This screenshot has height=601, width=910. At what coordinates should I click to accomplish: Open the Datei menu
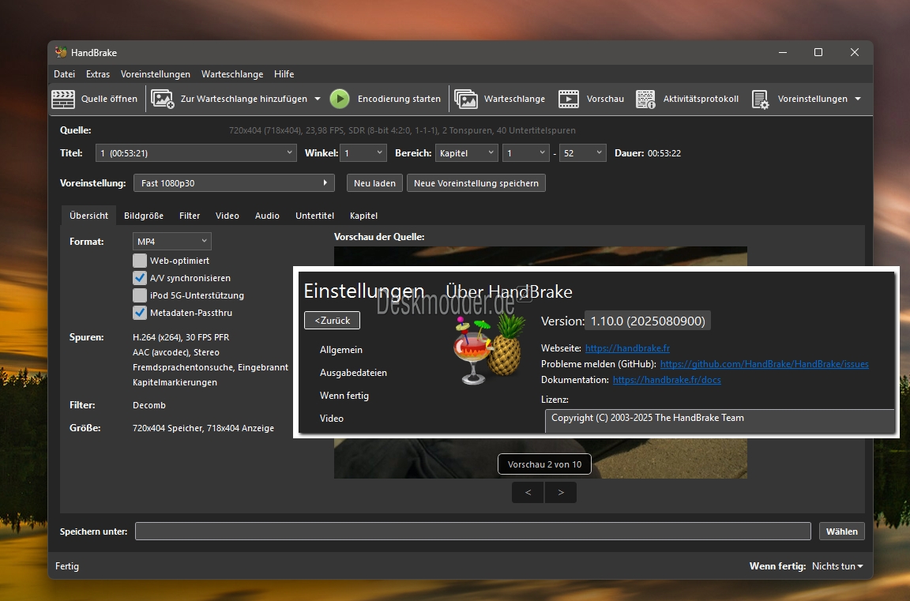(x=65, y=74)
